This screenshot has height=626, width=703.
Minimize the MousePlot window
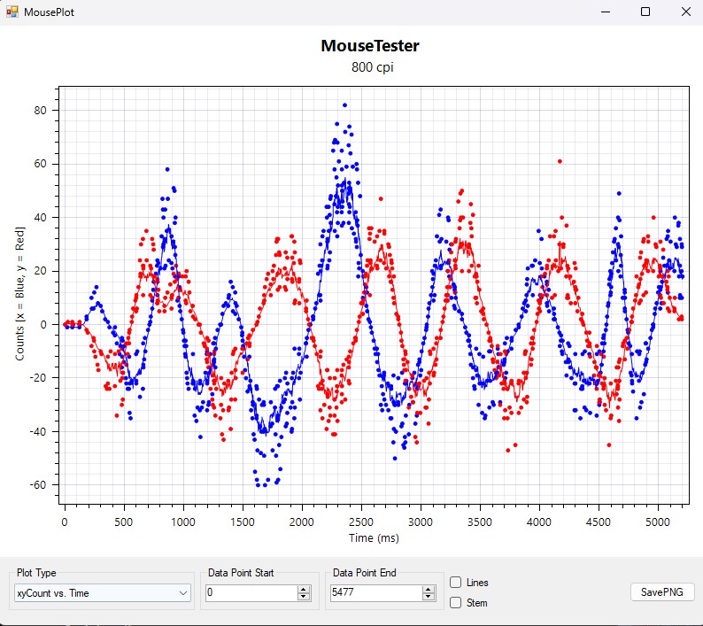point(606,12)
